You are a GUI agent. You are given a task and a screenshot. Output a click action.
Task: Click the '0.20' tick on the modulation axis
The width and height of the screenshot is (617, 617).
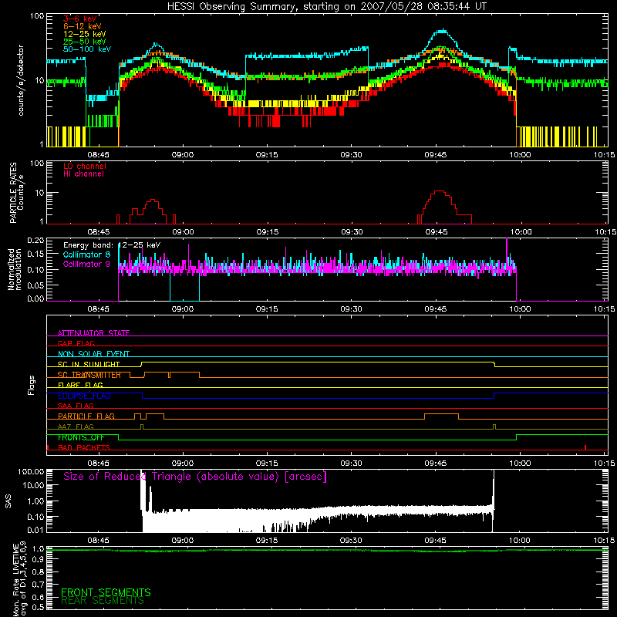(35, 240)
